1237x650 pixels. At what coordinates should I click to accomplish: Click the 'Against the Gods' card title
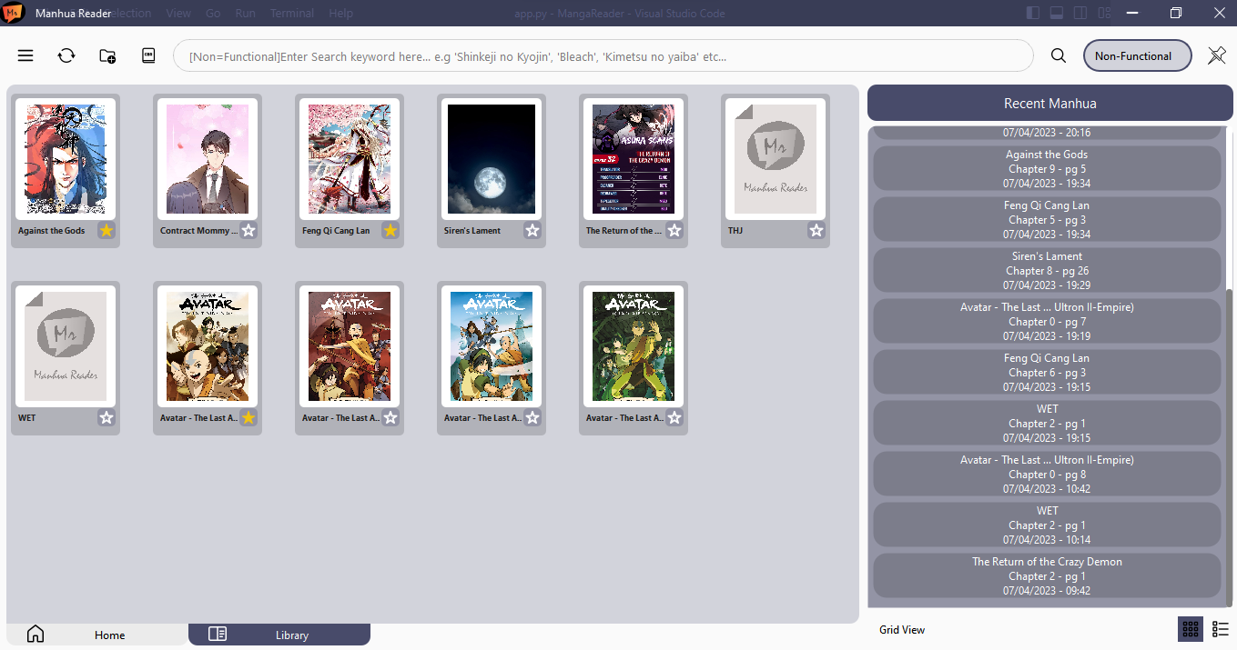click(52, 231)
